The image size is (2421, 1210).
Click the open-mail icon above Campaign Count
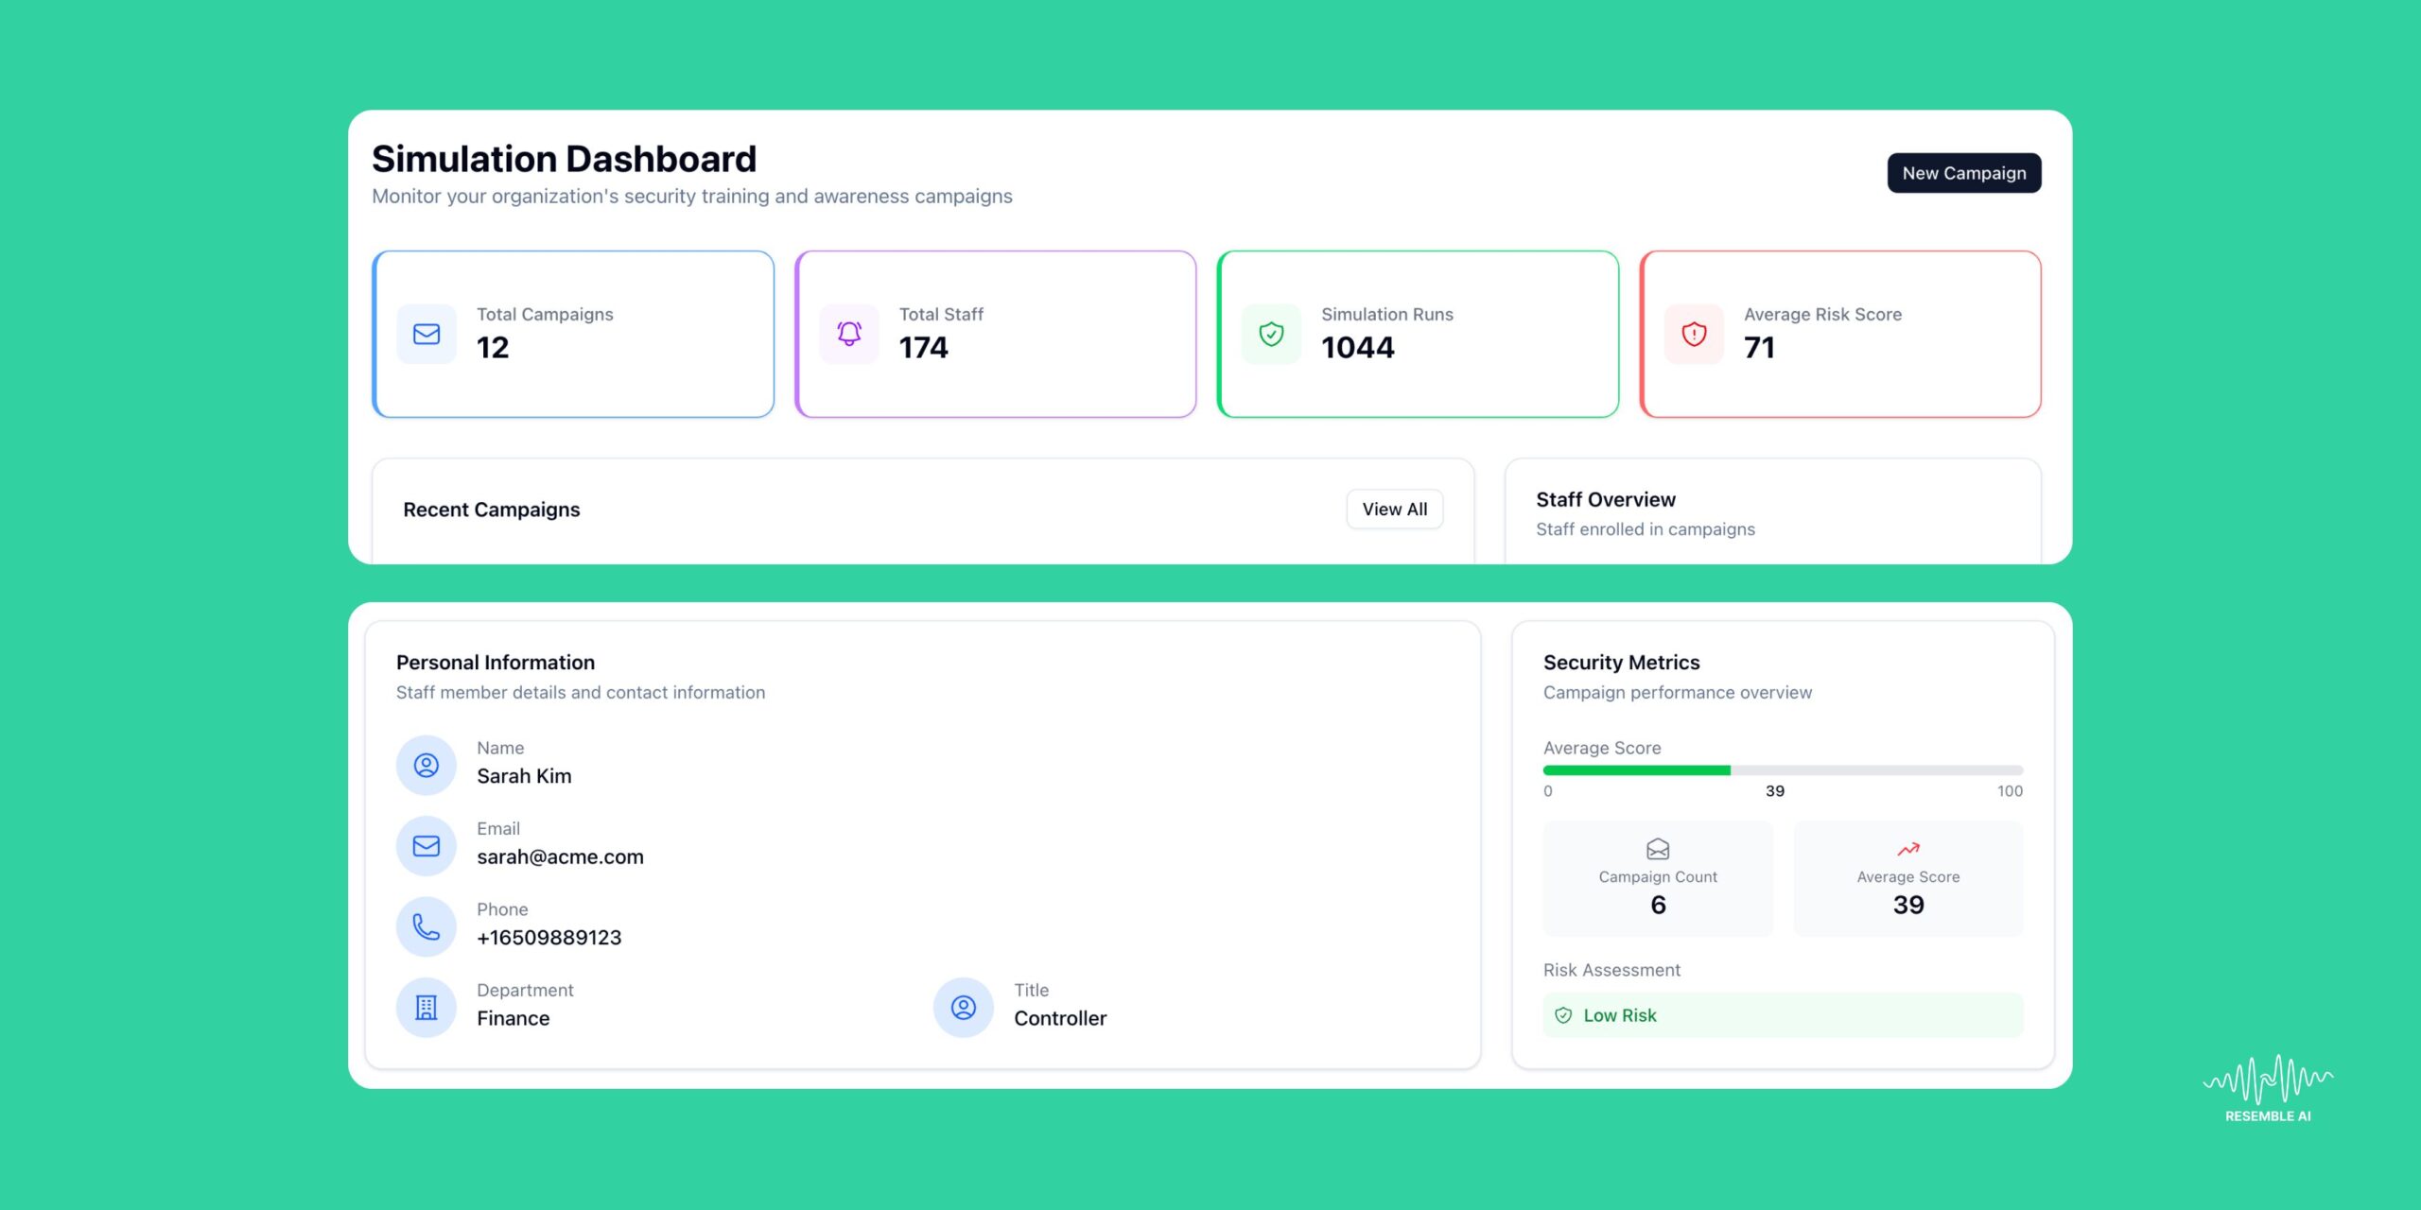click(x=1658, y=849)
